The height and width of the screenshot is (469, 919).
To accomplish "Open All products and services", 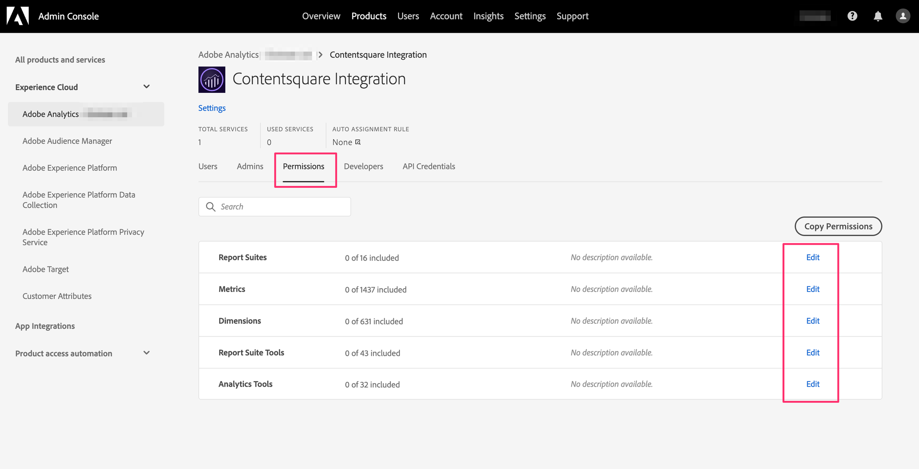I will point(60,60).
